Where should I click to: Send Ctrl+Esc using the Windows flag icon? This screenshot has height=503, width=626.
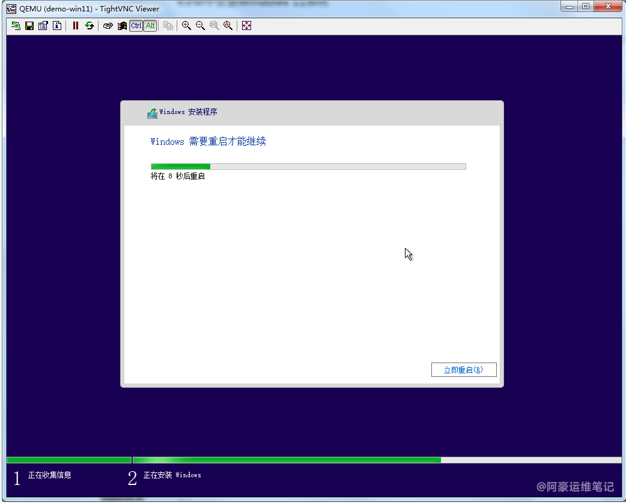pos(122,26)
